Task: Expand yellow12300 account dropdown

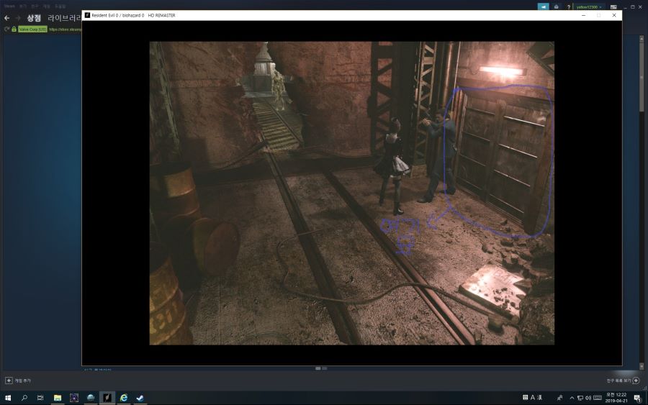Action: click(x=590, y=6)
